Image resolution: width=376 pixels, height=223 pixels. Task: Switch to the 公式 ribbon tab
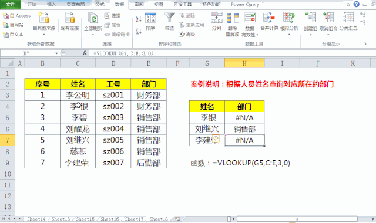100,4
